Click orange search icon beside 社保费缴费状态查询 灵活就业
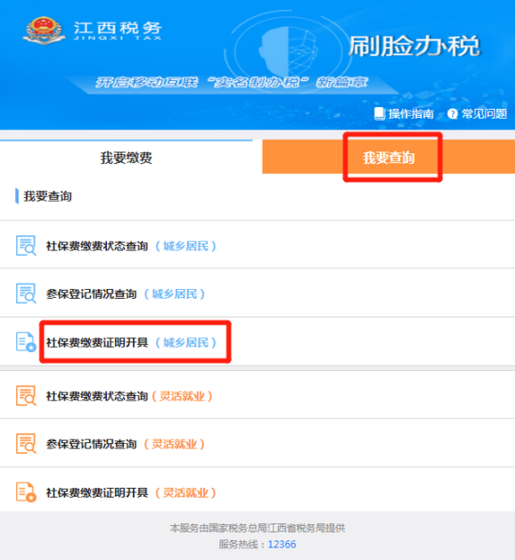Viewport: 515px width, 560px height. pos(26,395)
